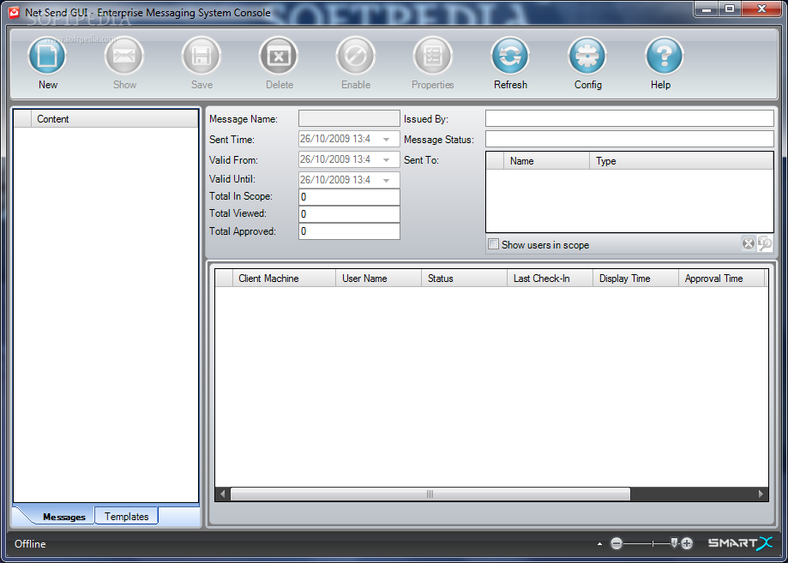The width and height of the screenshot is (788, 563).
Task: Click the remove recipient X icon
Action: click(749, 244)
